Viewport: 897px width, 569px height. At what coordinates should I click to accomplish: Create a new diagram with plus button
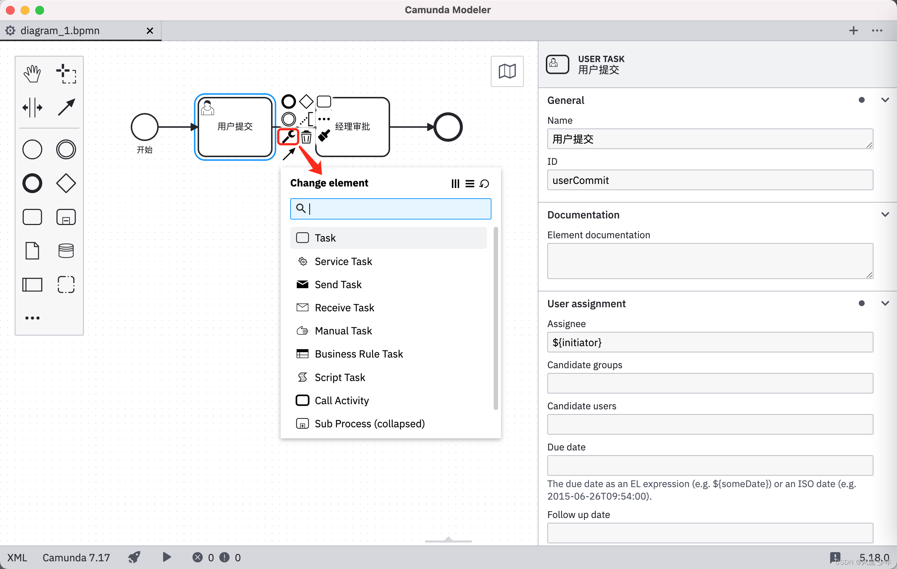tap(853, 30)
